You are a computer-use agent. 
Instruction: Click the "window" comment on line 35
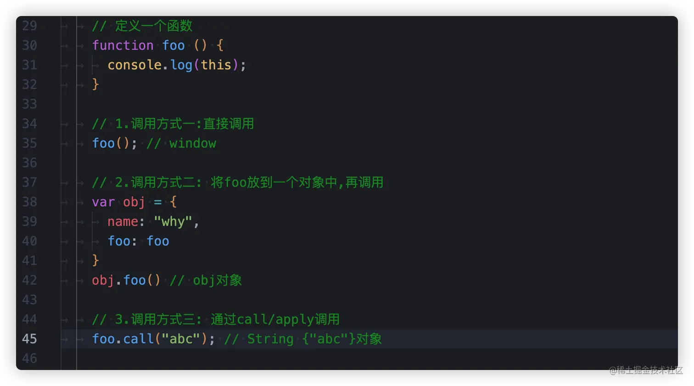pyautogui.click(x=192, y=143)
